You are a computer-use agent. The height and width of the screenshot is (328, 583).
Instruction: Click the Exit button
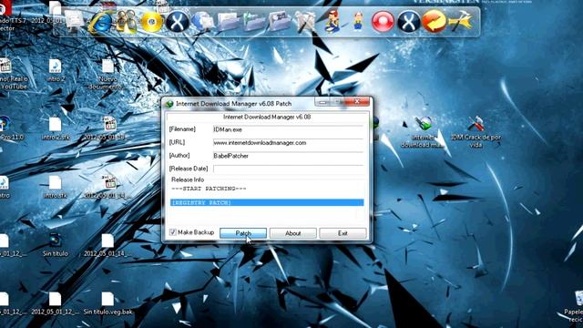(x=343, y=233)
